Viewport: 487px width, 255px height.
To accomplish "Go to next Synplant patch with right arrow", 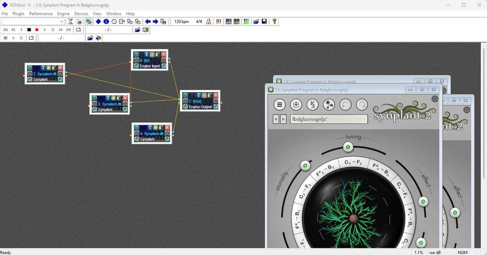I will [x=283, y=119].
